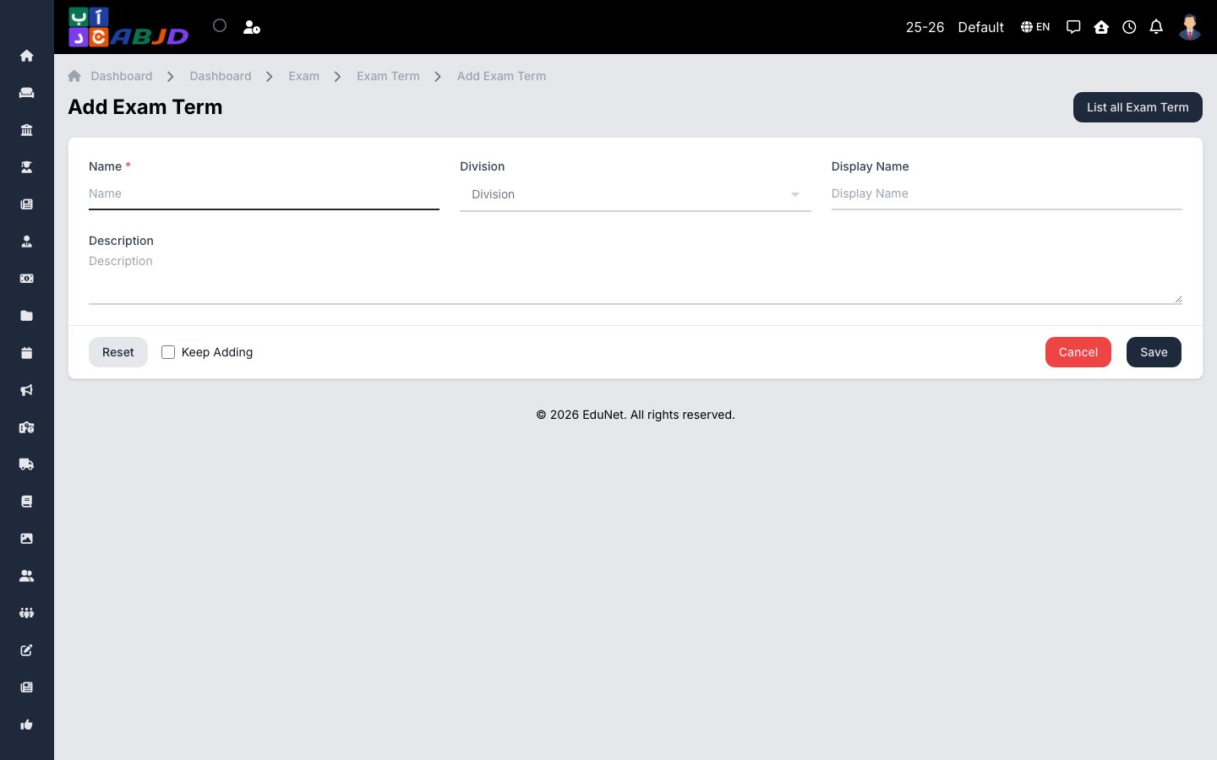Open the book library sidebar icon

[x=26, y=502]
